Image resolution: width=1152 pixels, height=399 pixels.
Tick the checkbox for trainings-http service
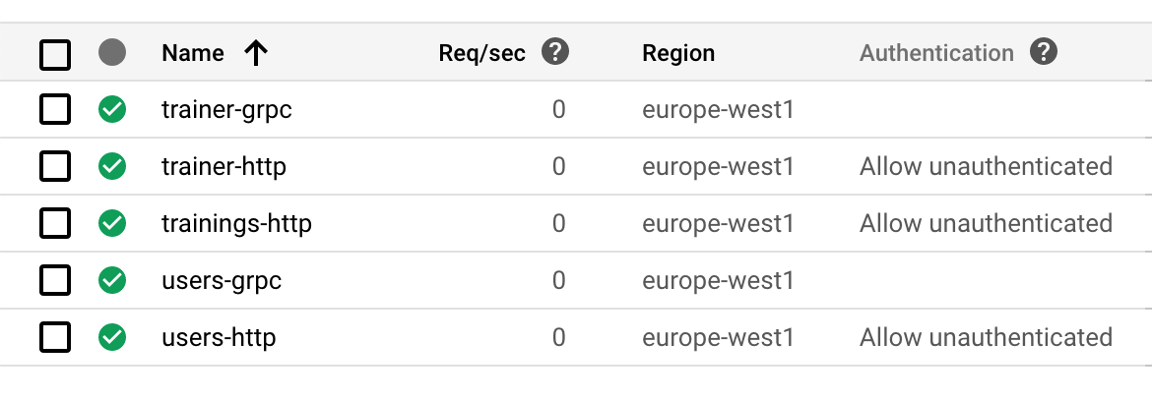tap(55, 223)
